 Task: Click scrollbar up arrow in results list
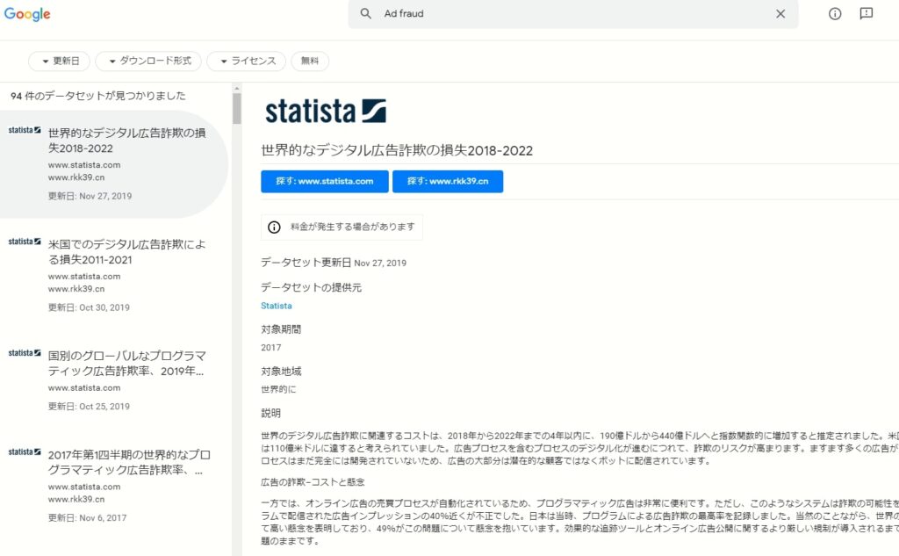point(237,89)
